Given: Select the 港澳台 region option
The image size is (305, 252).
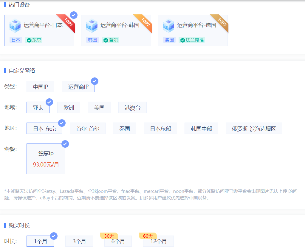Looking at the screenshot, I should [x=132, y=108].
